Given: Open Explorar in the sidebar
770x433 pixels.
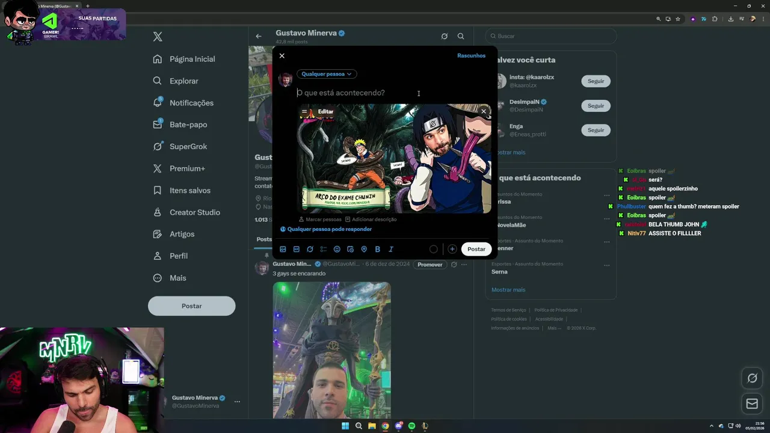Looking at the screenshot, I should coord(176,81).
